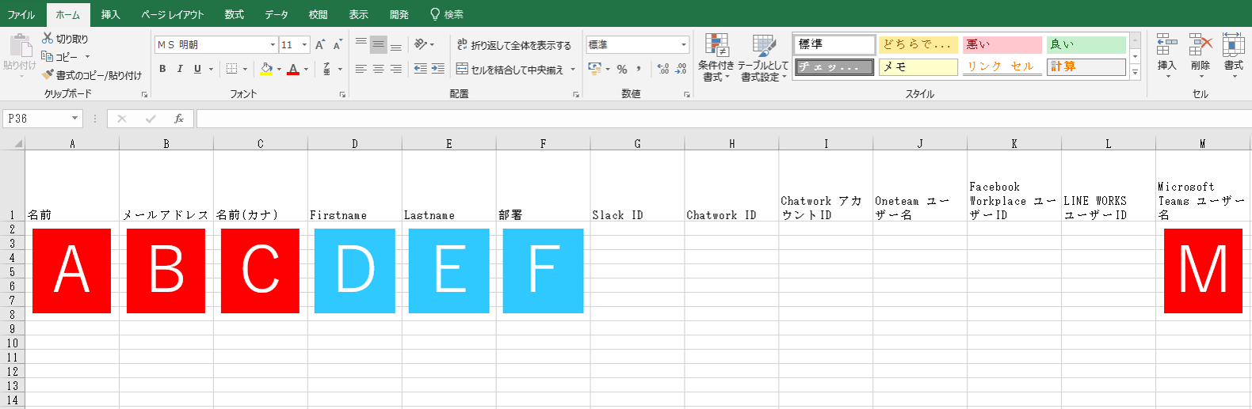
Task: Apply percent style
Action: [622, 69]
